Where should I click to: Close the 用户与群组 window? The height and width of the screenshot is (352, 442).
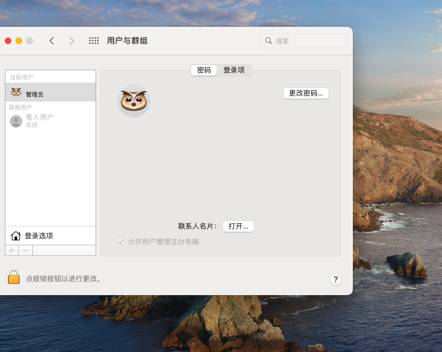click(x=8, y=41)
